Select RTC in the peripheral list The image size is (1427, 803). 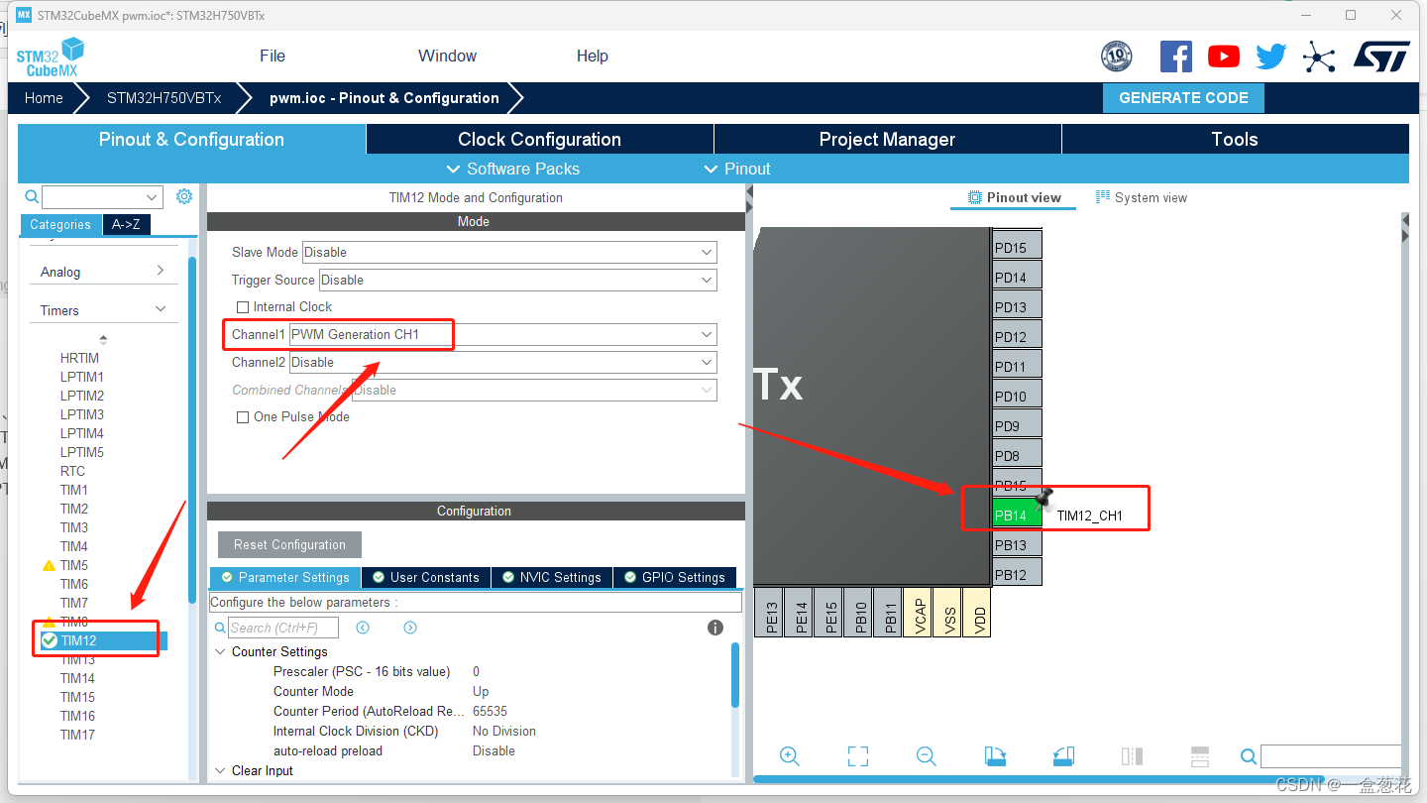pyautogui.click(x=72, y=471)
